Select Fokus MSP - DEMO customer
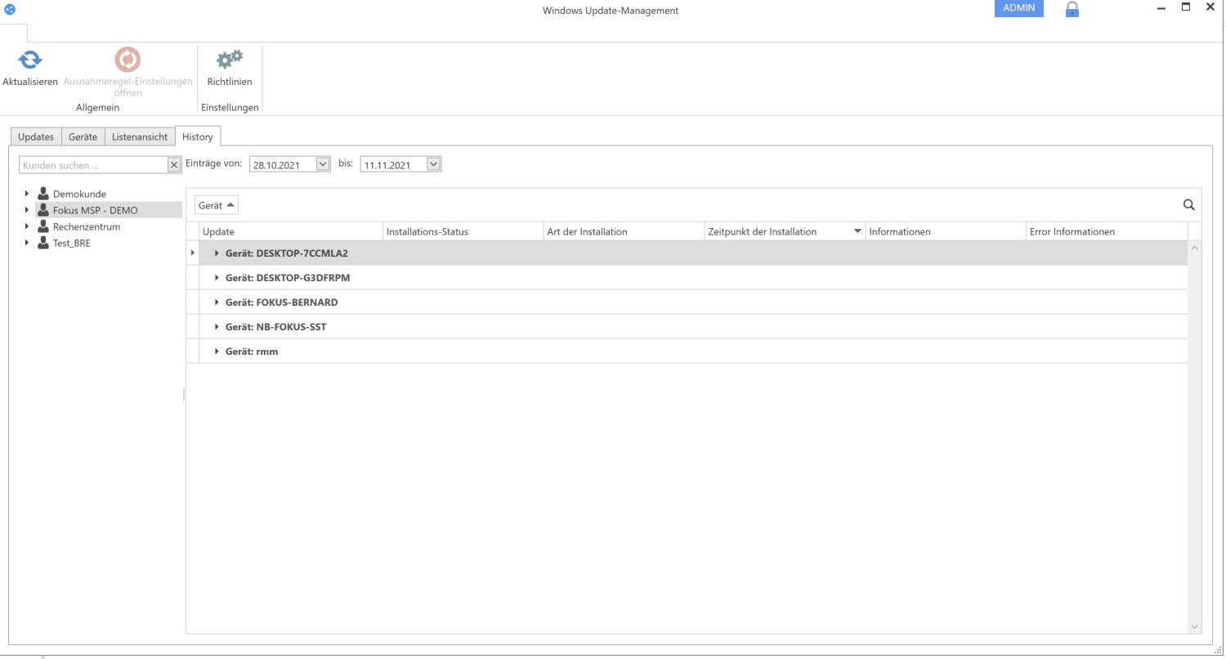 96,210
